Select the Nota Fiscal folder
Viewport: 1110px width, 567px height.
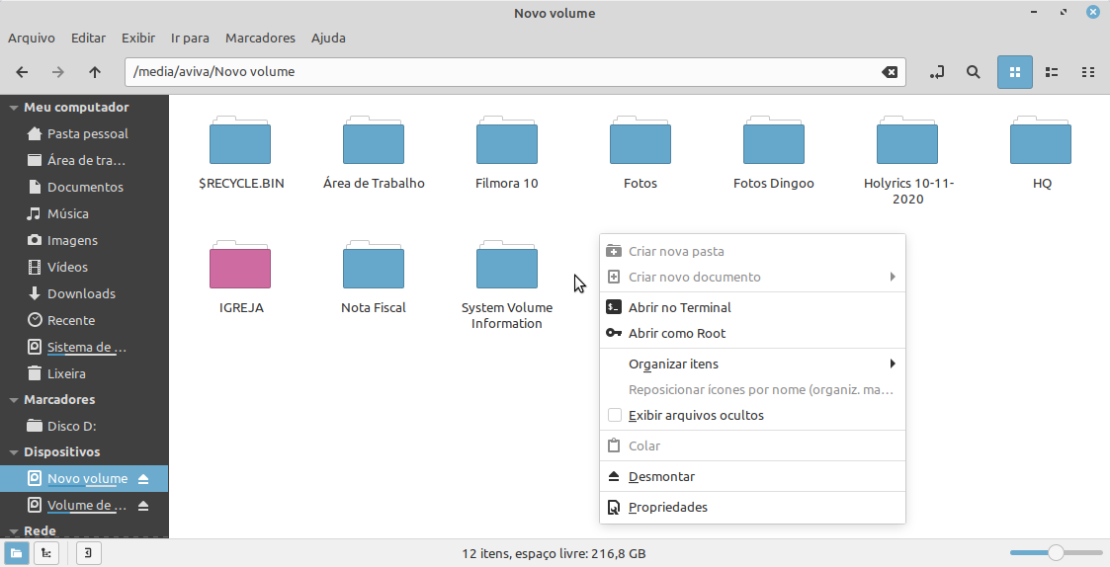click(374, 278)
